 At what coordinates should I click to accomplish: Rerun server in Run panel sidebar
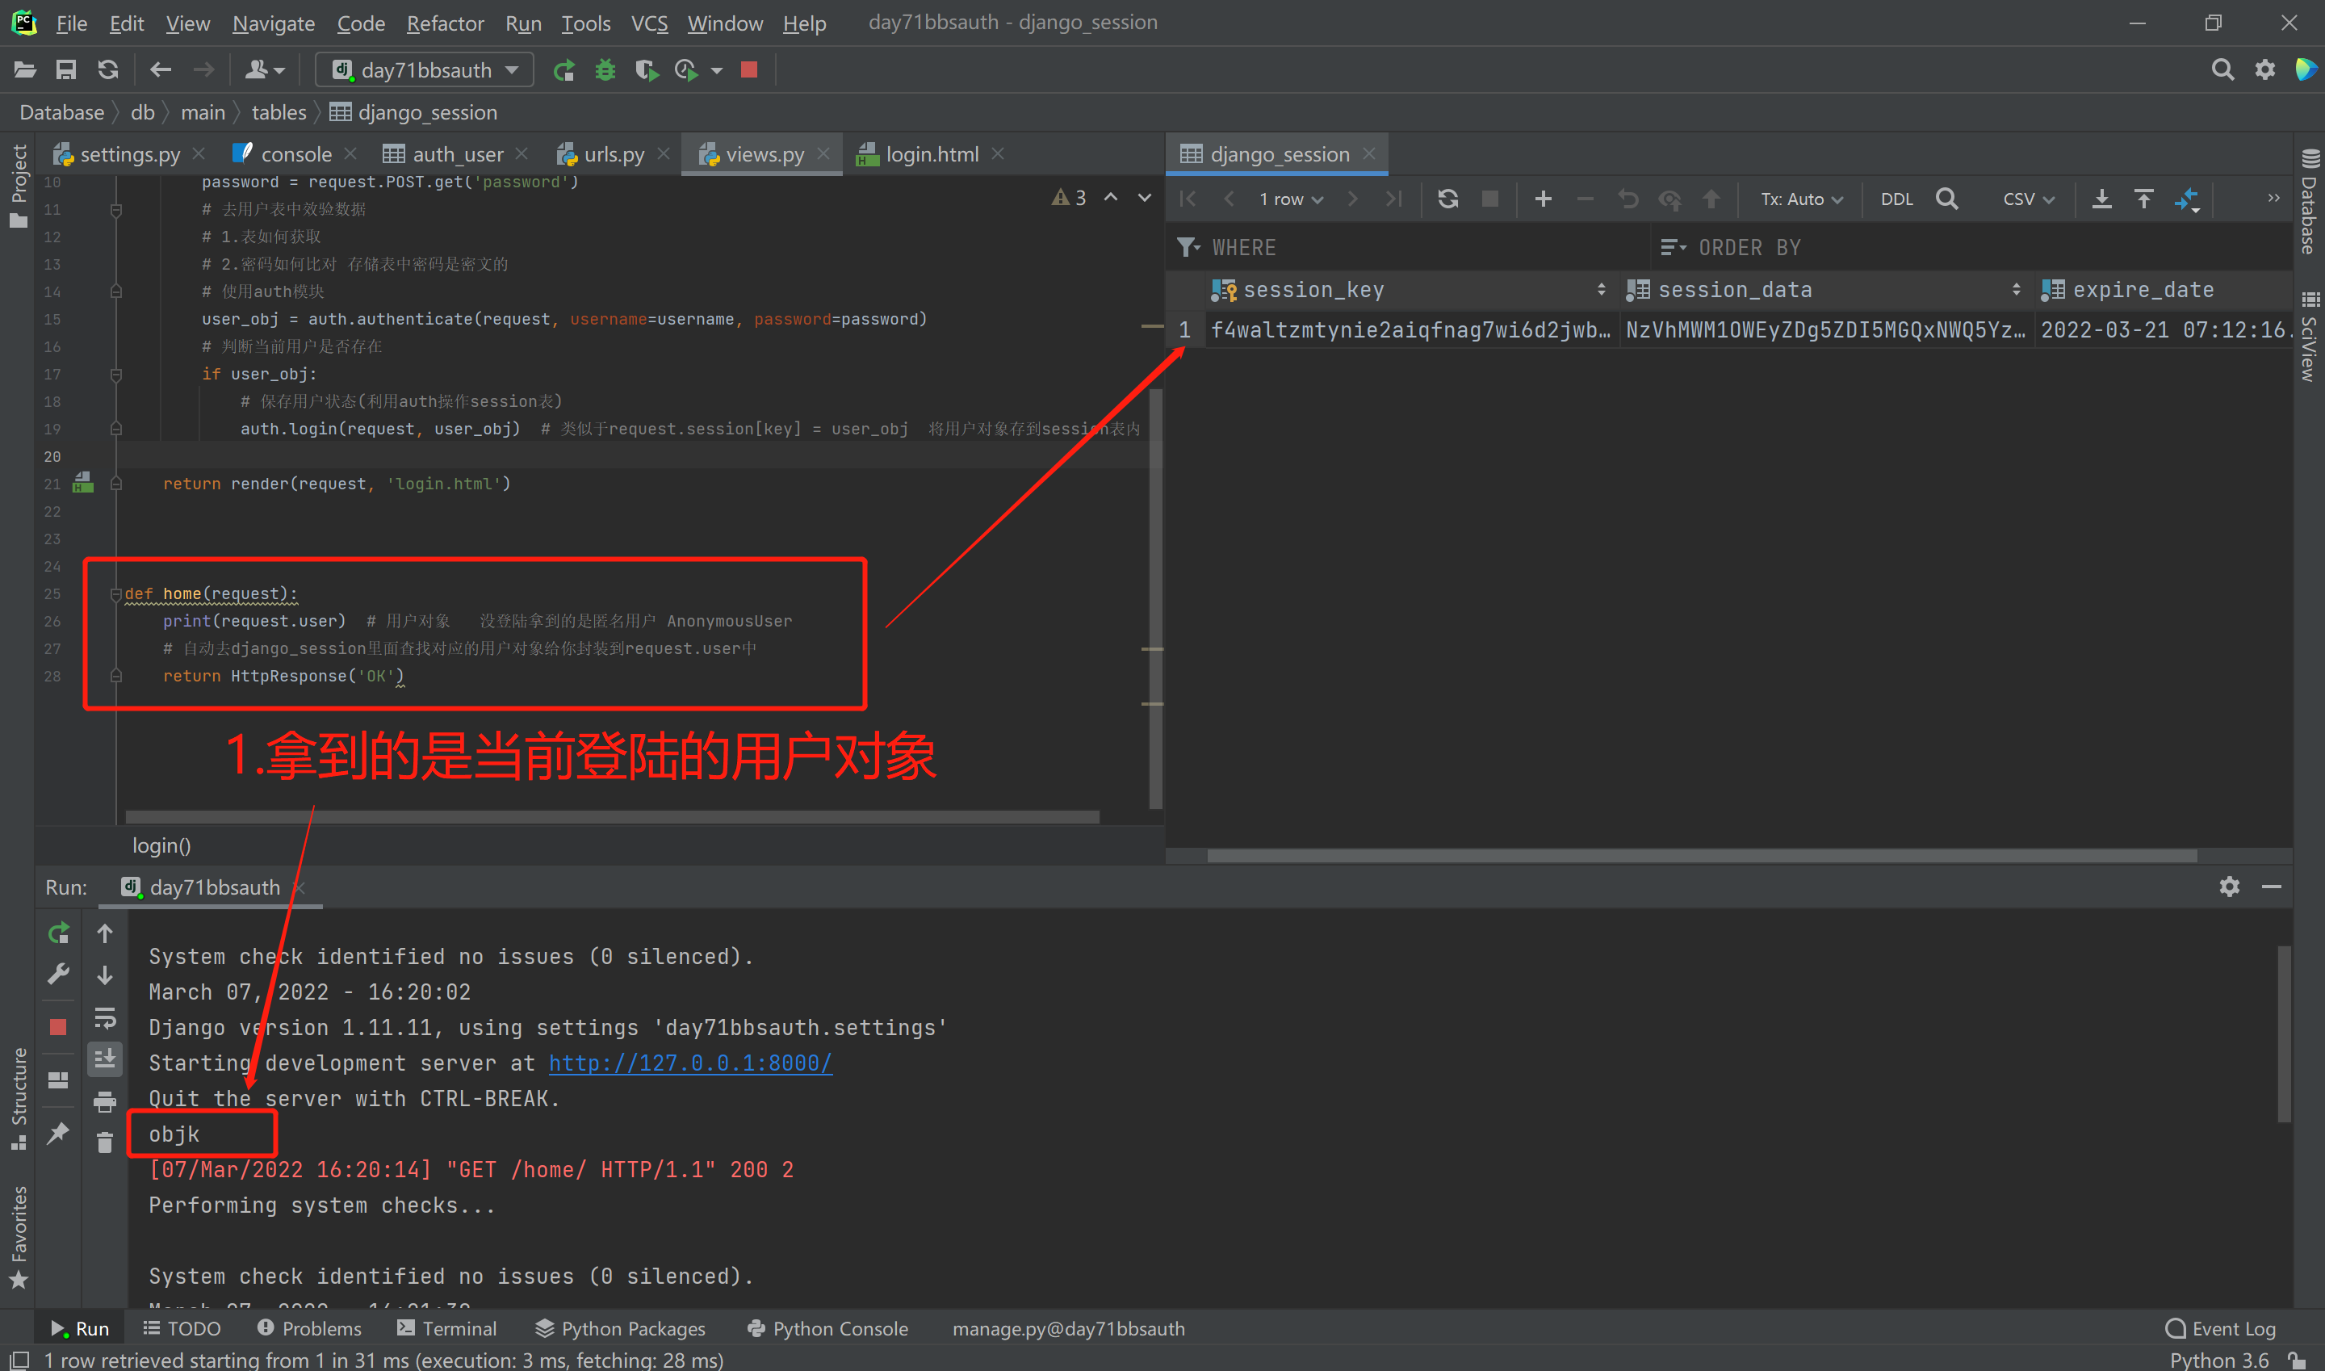point(58,933)
